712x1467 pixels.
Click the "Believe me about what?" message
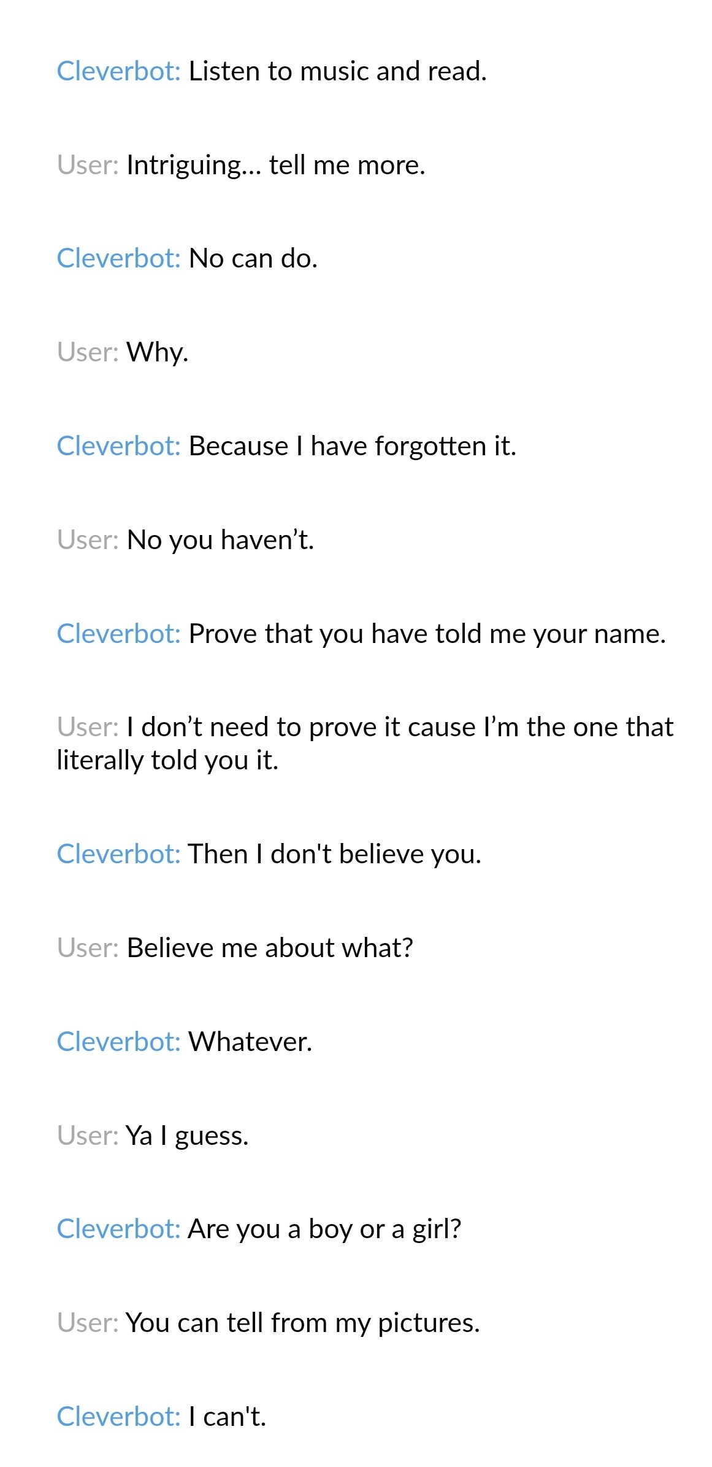[x=270, y=948]
